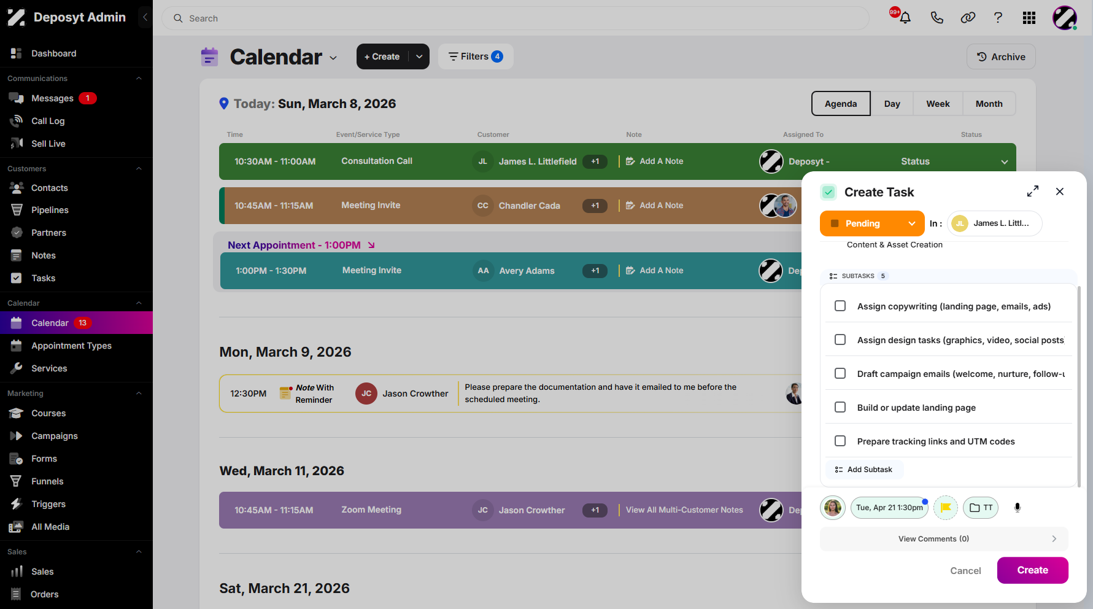
Task: Expand Create Task panel to full size
Action: pyautogui.click(x=1033, y=192)
